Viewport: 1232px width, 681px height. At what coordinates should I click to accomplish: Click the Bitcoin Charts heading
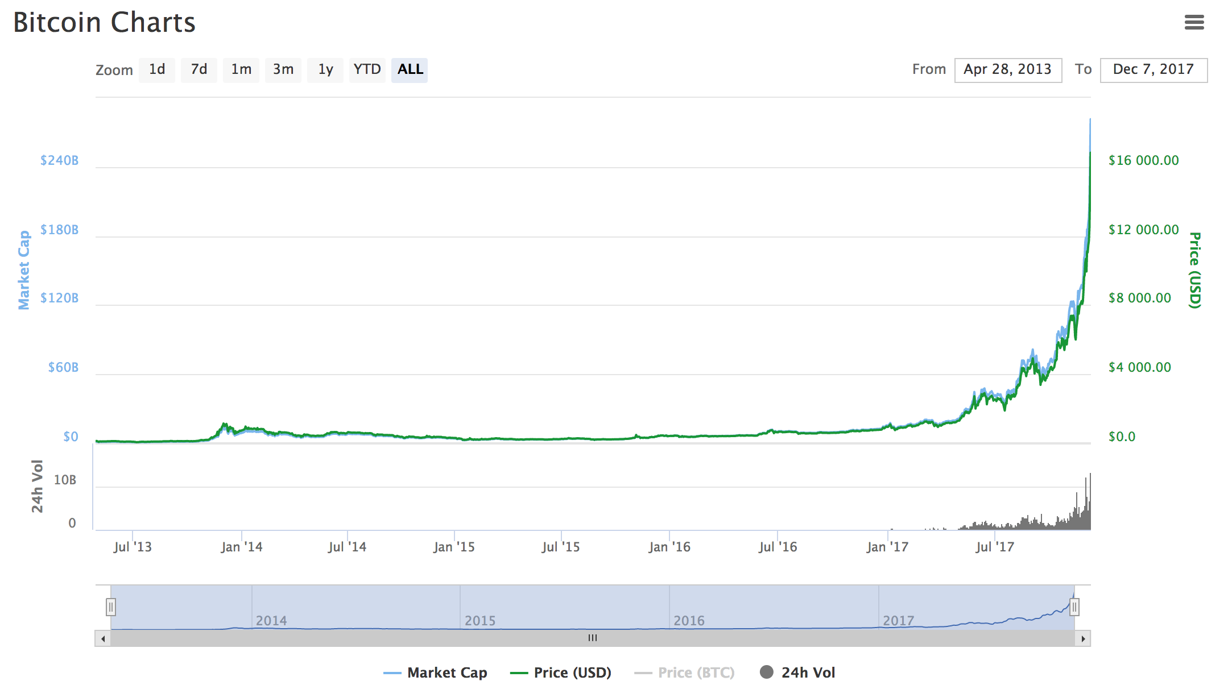(x=104, y=22)
